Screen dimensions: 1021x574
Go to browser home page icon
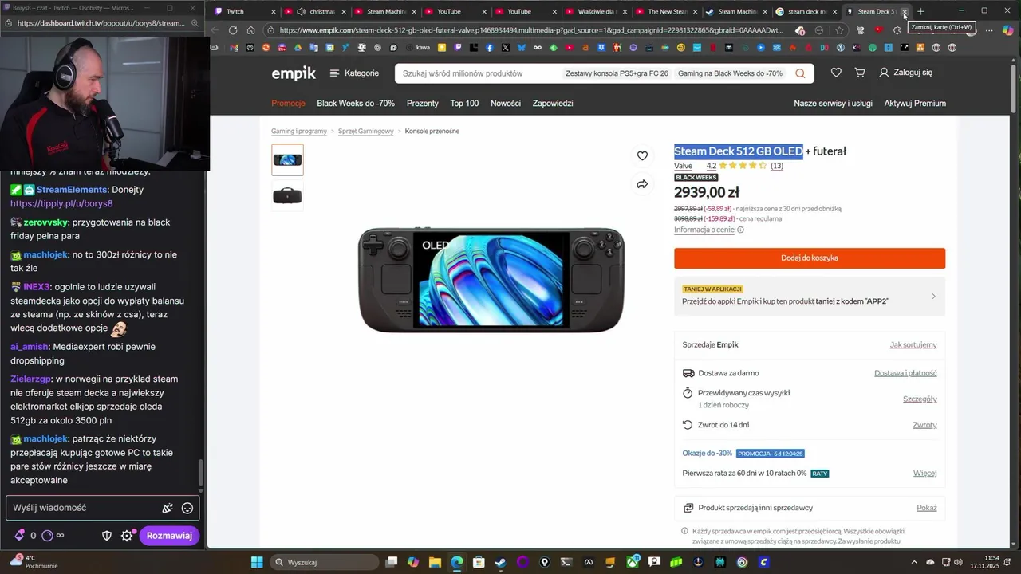pyautogui.click(x=250, y=30)
